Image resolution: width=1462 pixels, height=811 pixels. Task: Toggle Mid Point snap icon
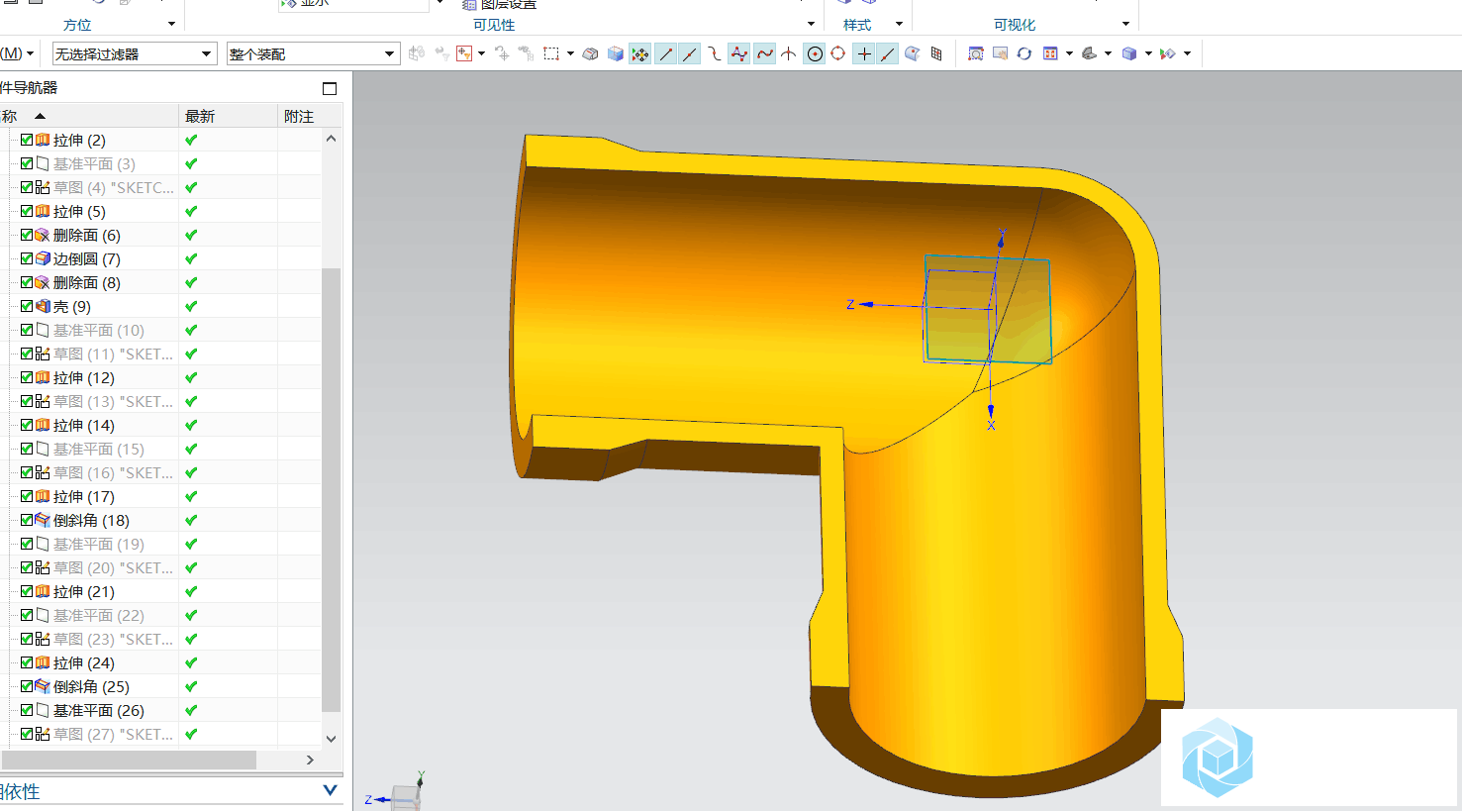pos(690,53)
